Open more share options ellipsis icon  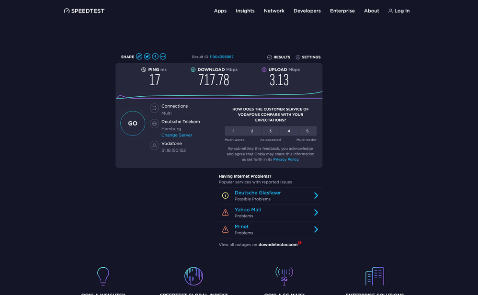tap(163, 57)
